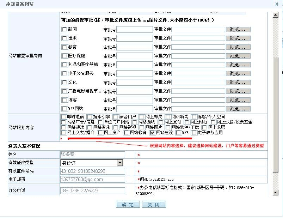Click the 确定 confirm button
The height and width of the screenshot is (218, 283).
pyautogui.click(x=128, y=205)
